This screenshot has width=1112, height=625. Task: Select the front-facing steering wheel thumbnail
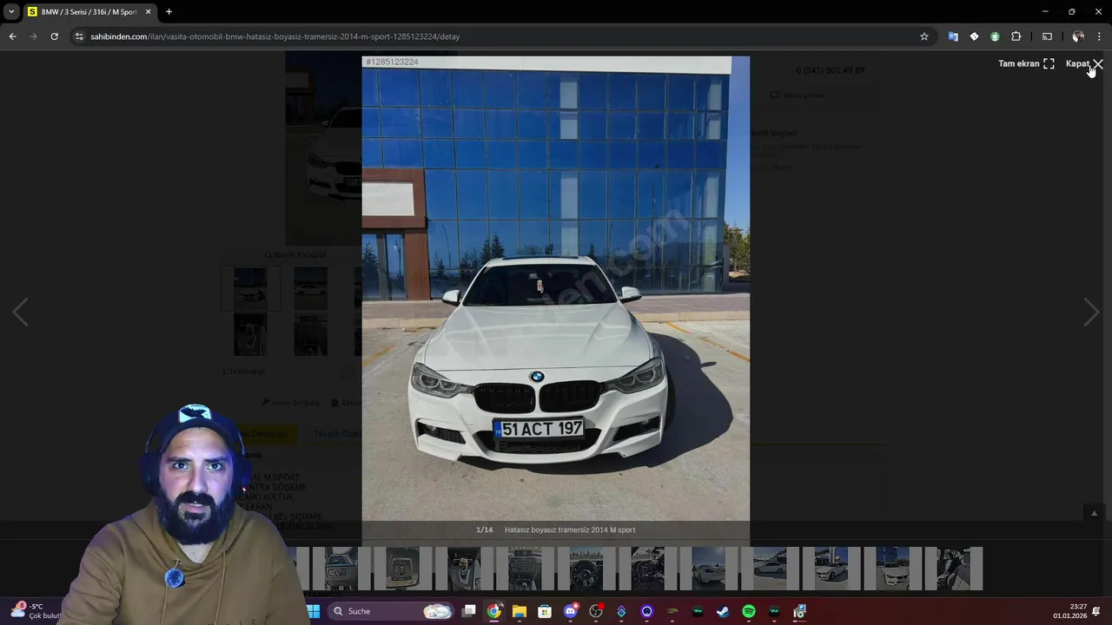coord(586,569)
